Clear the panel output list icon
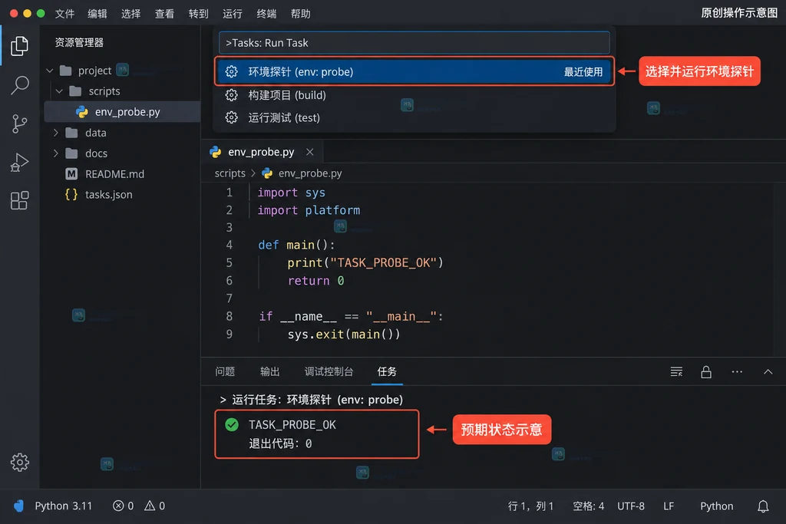Viewport: 786px width, 524px height. (x=676, y=371)
